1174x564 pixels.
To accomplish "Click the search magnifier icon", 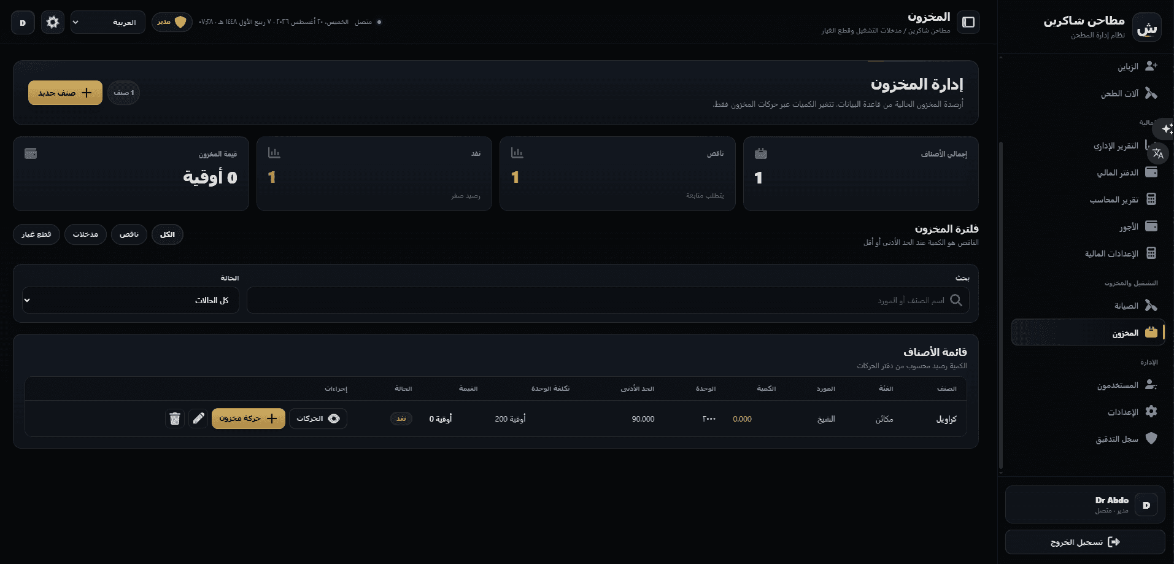I will (956, 300).
